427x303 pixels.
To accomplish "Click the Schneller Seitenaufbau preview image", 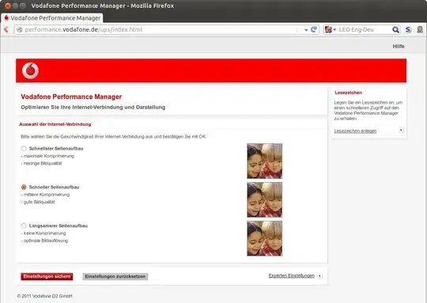I will click(264, 199).
